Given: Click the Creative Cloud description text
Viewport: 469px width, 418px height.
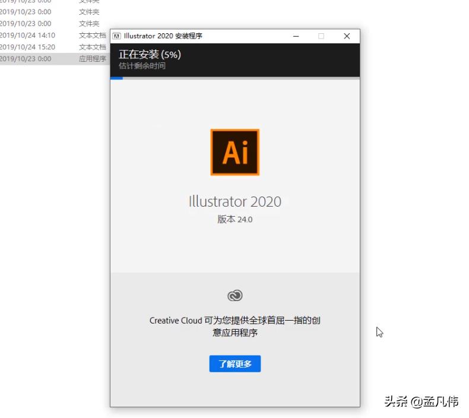Looking at the screenshot, I should click(235, 327).
